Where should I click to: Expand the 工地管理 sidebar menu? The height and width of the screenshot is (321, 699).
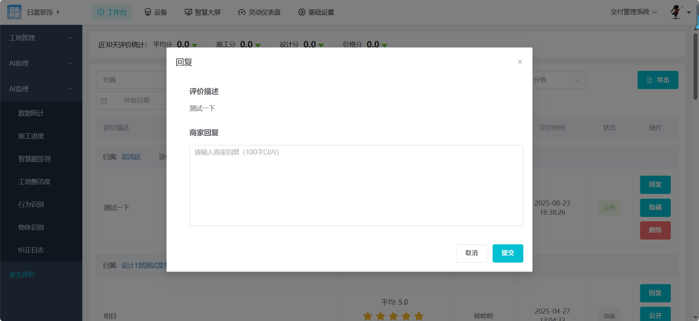41,38
